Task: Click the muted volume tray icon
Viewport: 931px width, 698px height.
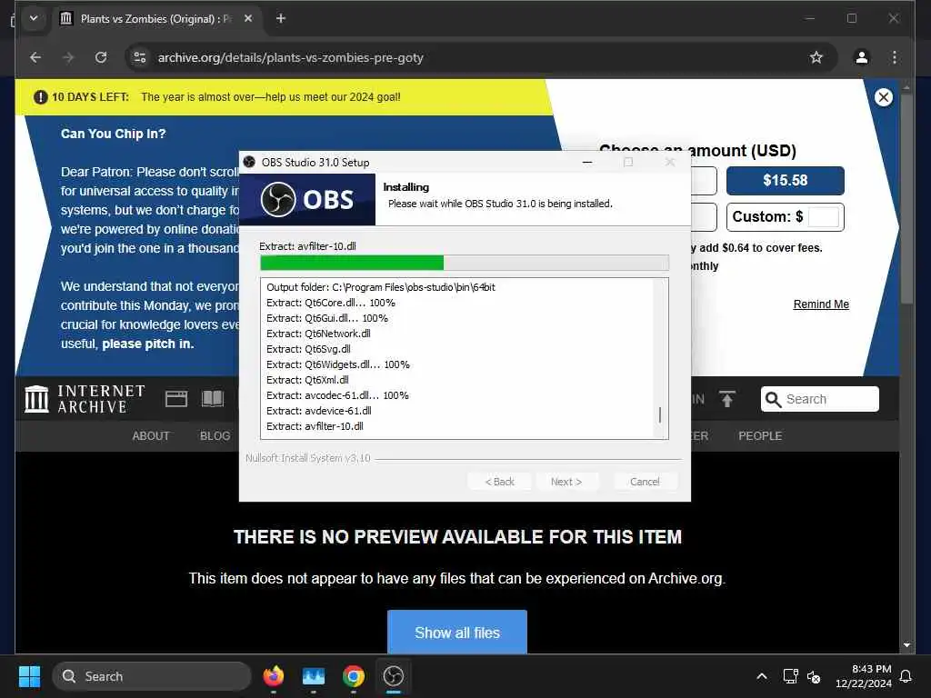Action: [x=814, y=676]
